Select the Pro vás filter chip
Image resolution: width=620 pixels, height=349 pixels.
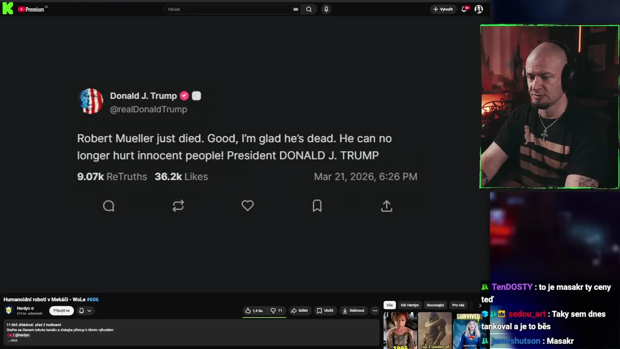458,305
